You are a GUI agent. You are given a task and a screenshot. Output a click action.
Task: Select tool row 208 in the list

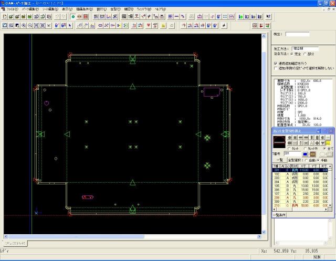click(300, 197)
